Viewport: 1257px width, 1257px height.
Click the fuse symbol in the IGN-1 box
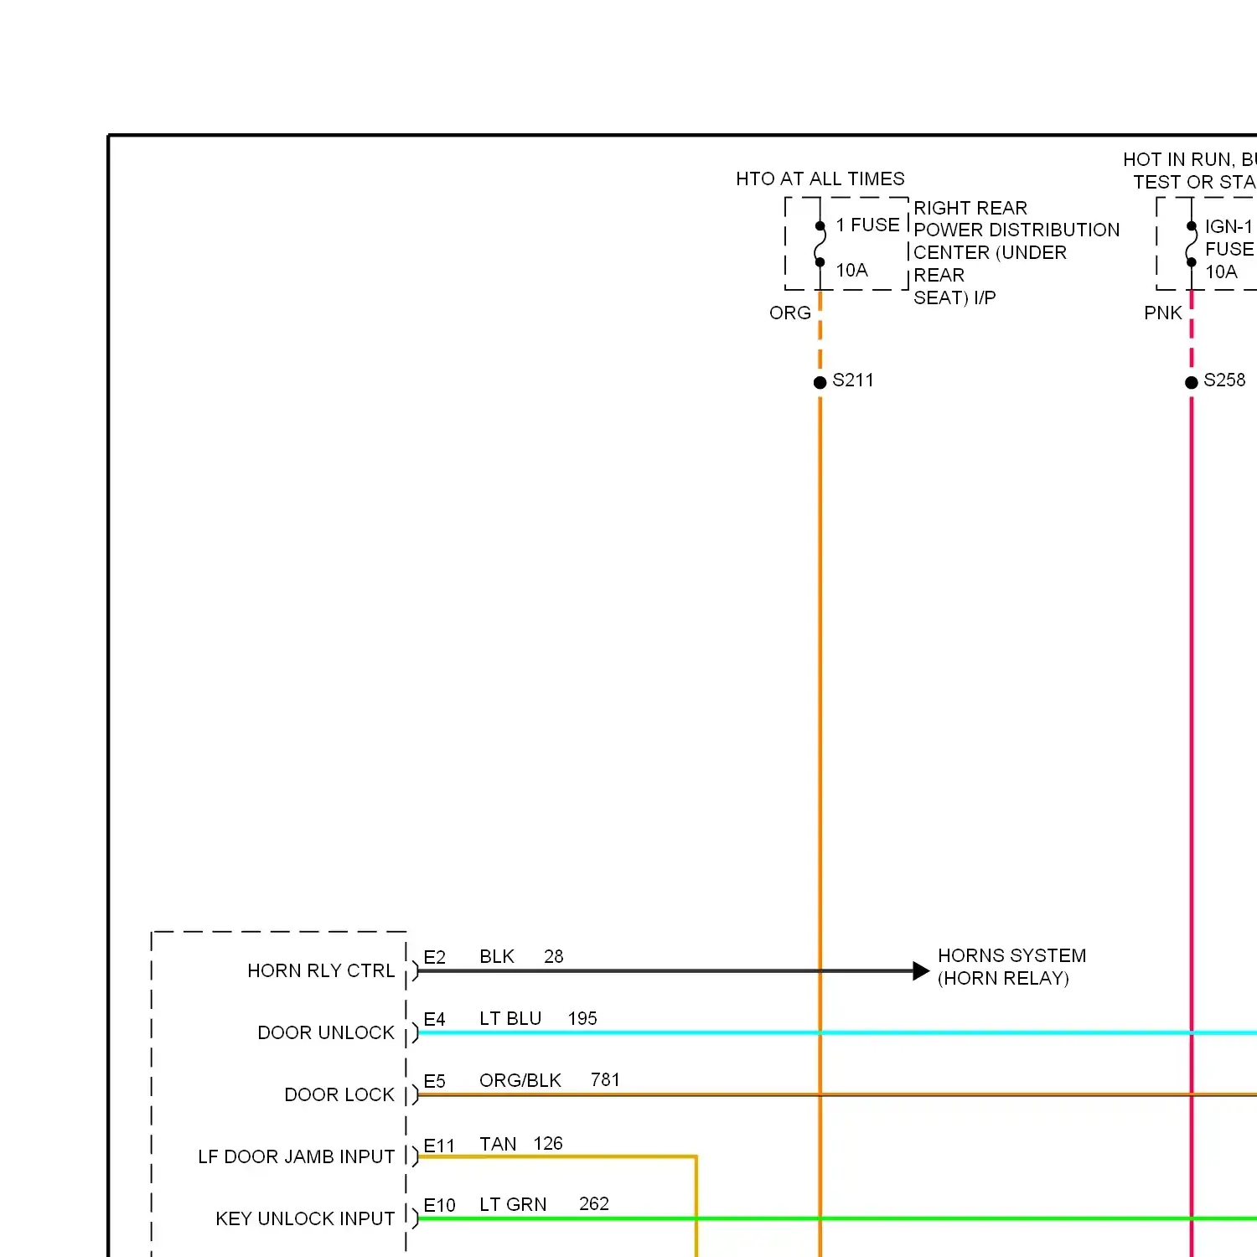click(x=1191, y=244)
